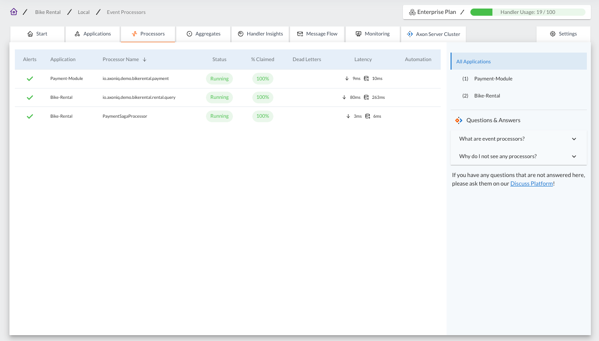This screenshot has height=341, width=599.
Task: Click the 9ms ingest latency arrow icon
Action: (x=347, y=79)
